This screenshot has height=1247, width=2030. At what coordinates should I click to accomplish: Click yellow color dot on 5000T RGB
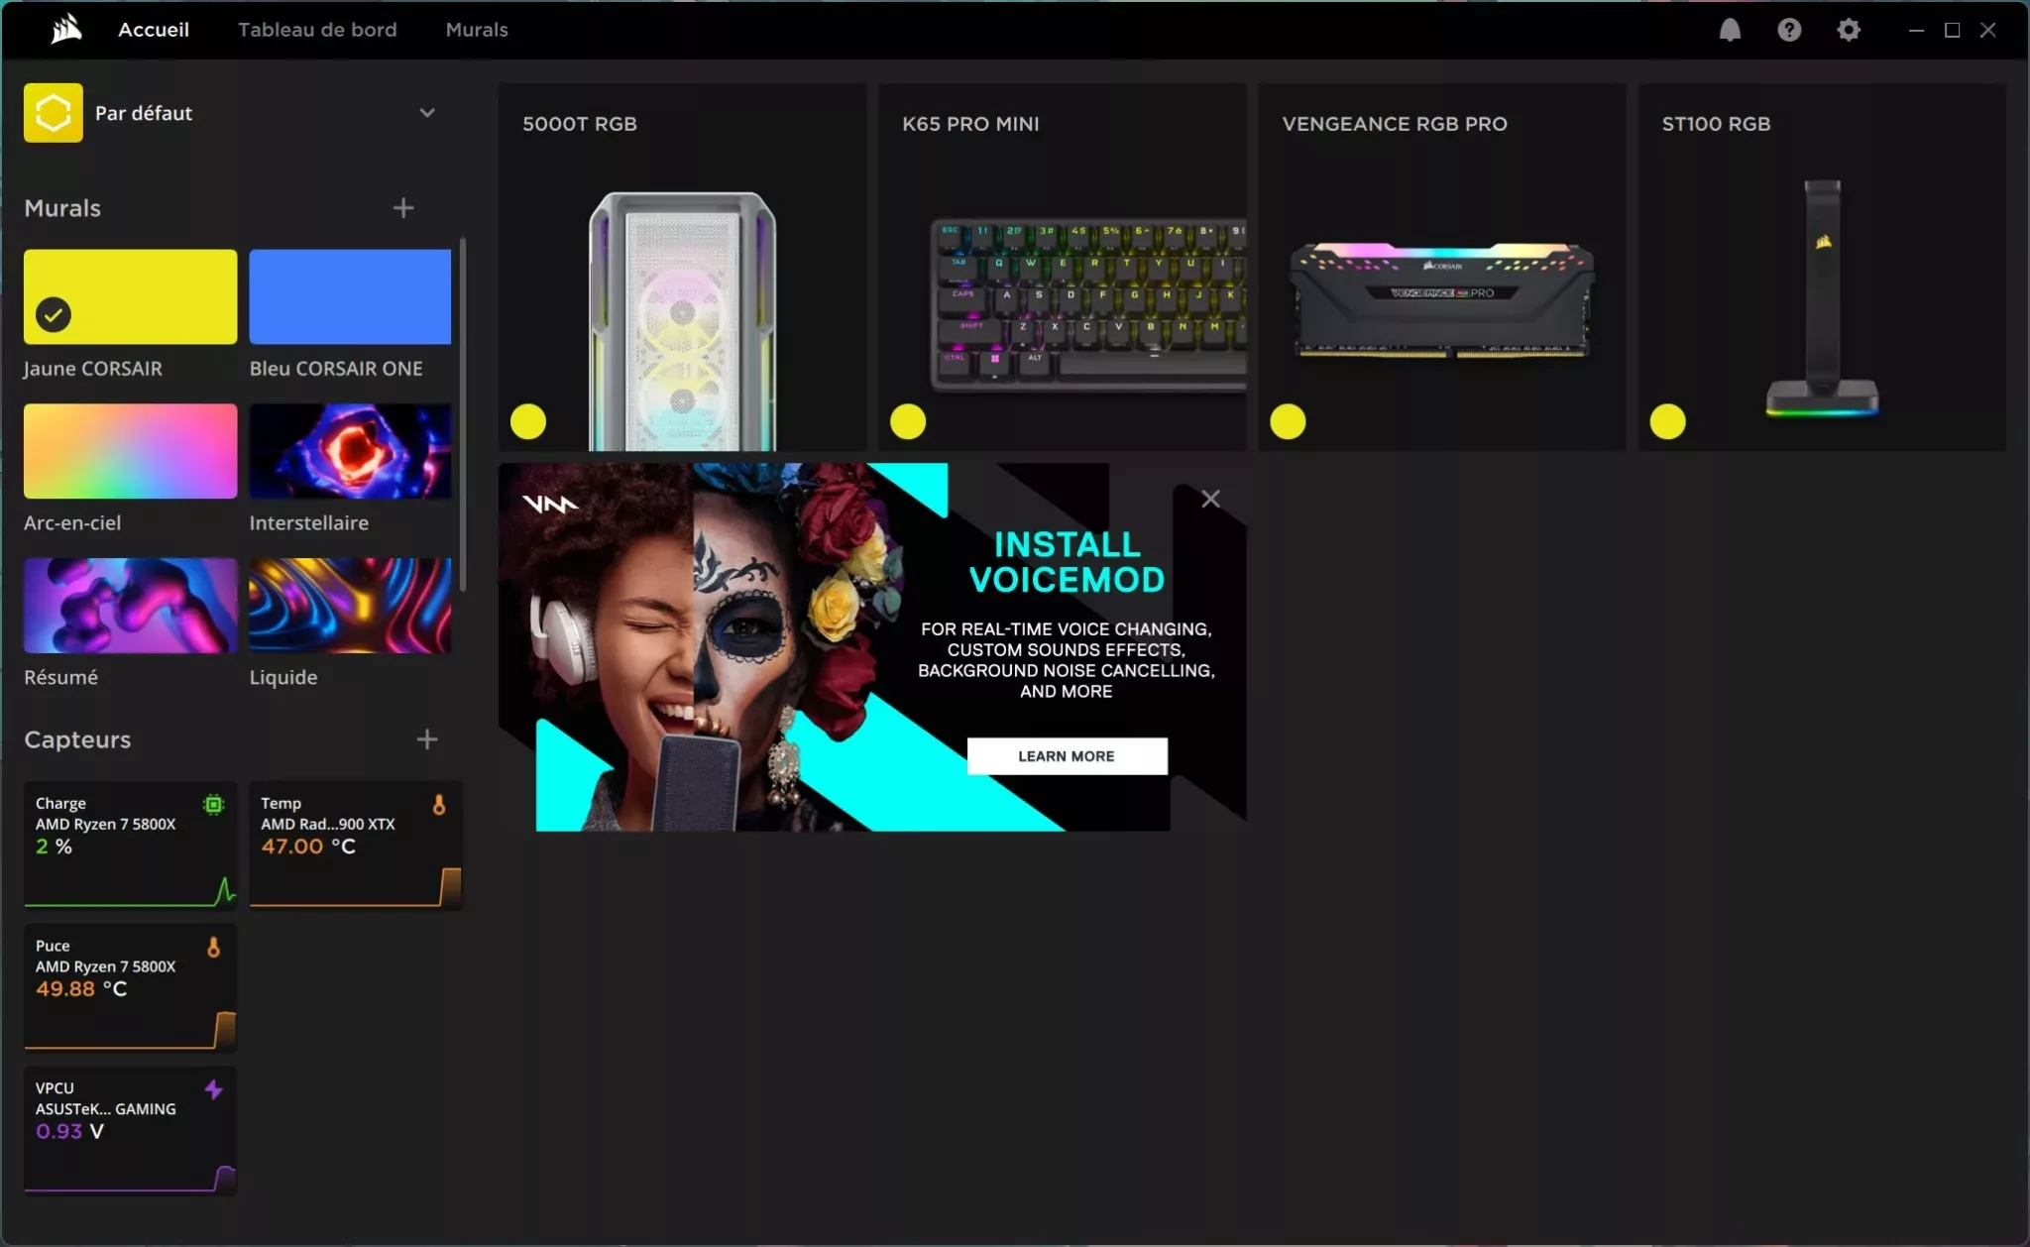(528, 422)
